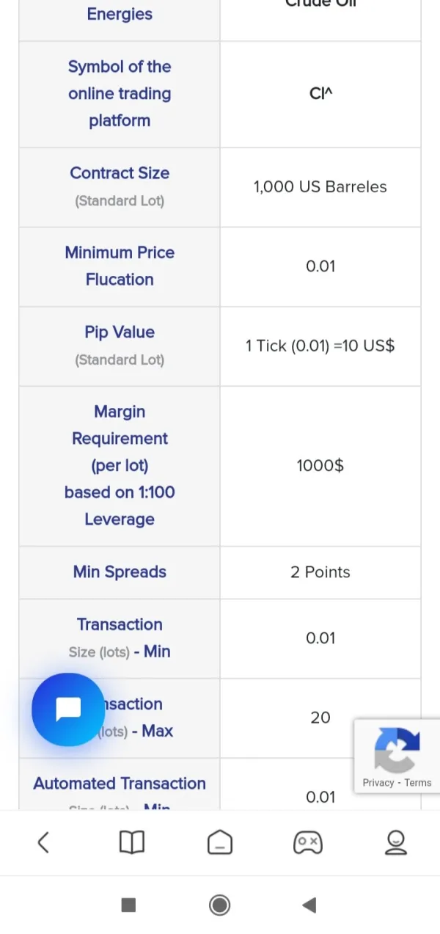Open the bookmarks book icon
Viewport: 440px width, 934px height.
coord(132,842)
